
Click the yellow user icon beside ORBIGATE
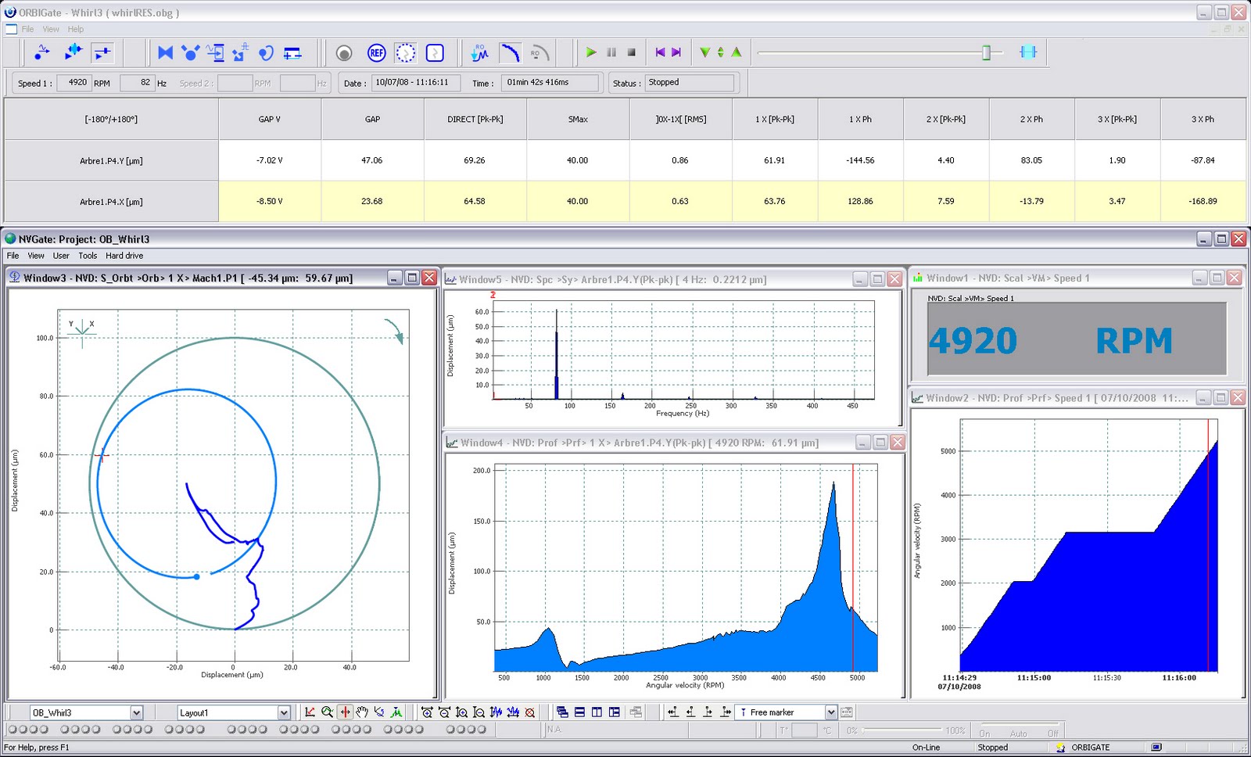[1061, 748]
